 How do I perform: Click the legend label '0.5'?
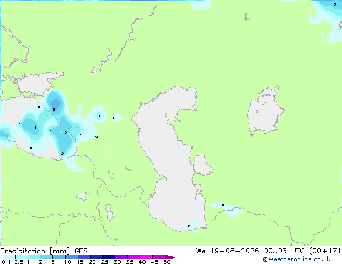point(19,262)
